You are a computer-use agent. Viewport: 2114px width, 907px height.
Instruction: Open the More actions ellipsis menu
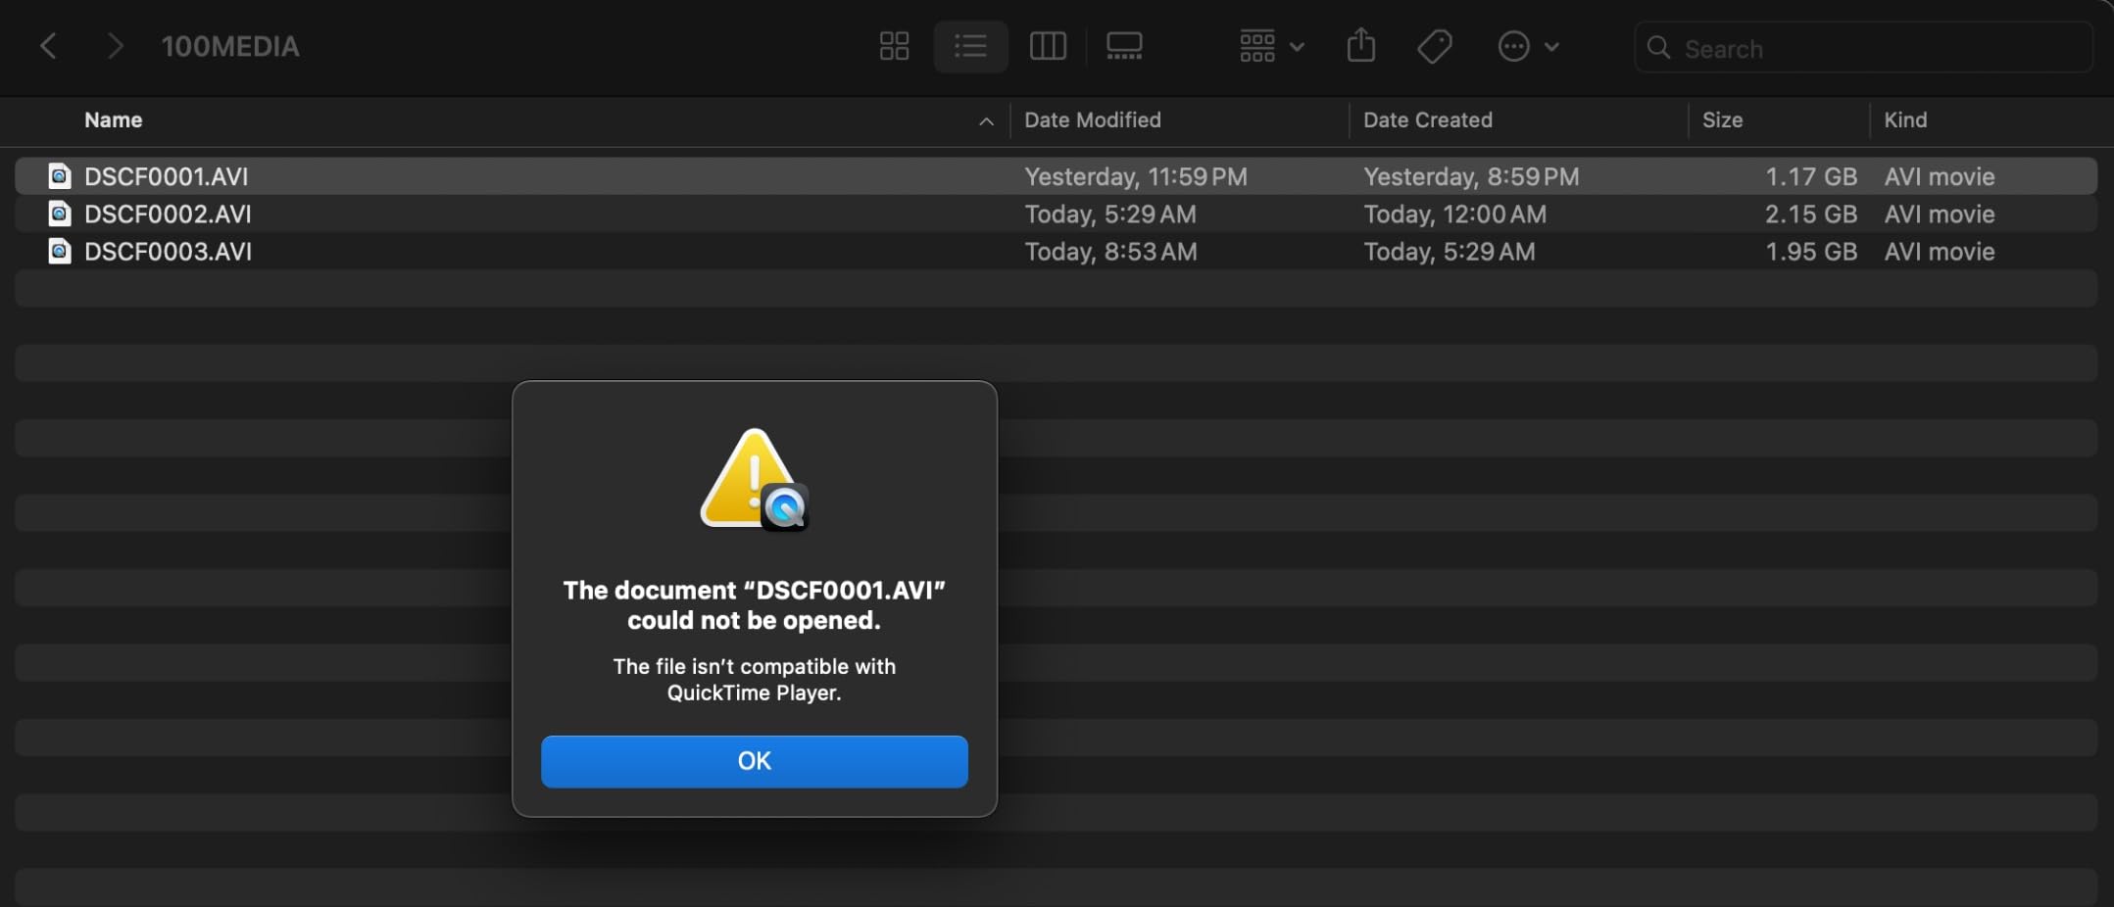coord(1528,46)
